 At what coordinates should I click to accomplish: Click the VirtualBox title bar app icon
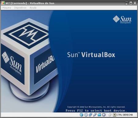(3, 3)
